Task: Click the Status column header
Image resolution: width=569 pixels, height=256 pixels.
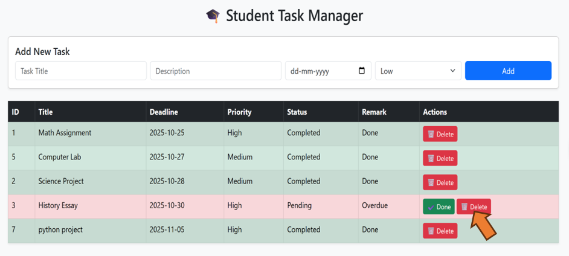Action: pos(321,112)
